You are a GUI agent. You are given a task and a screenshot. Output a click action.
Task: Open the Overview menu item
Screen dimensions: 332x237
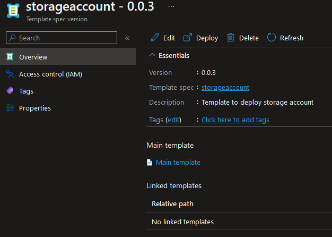point(68,56)
